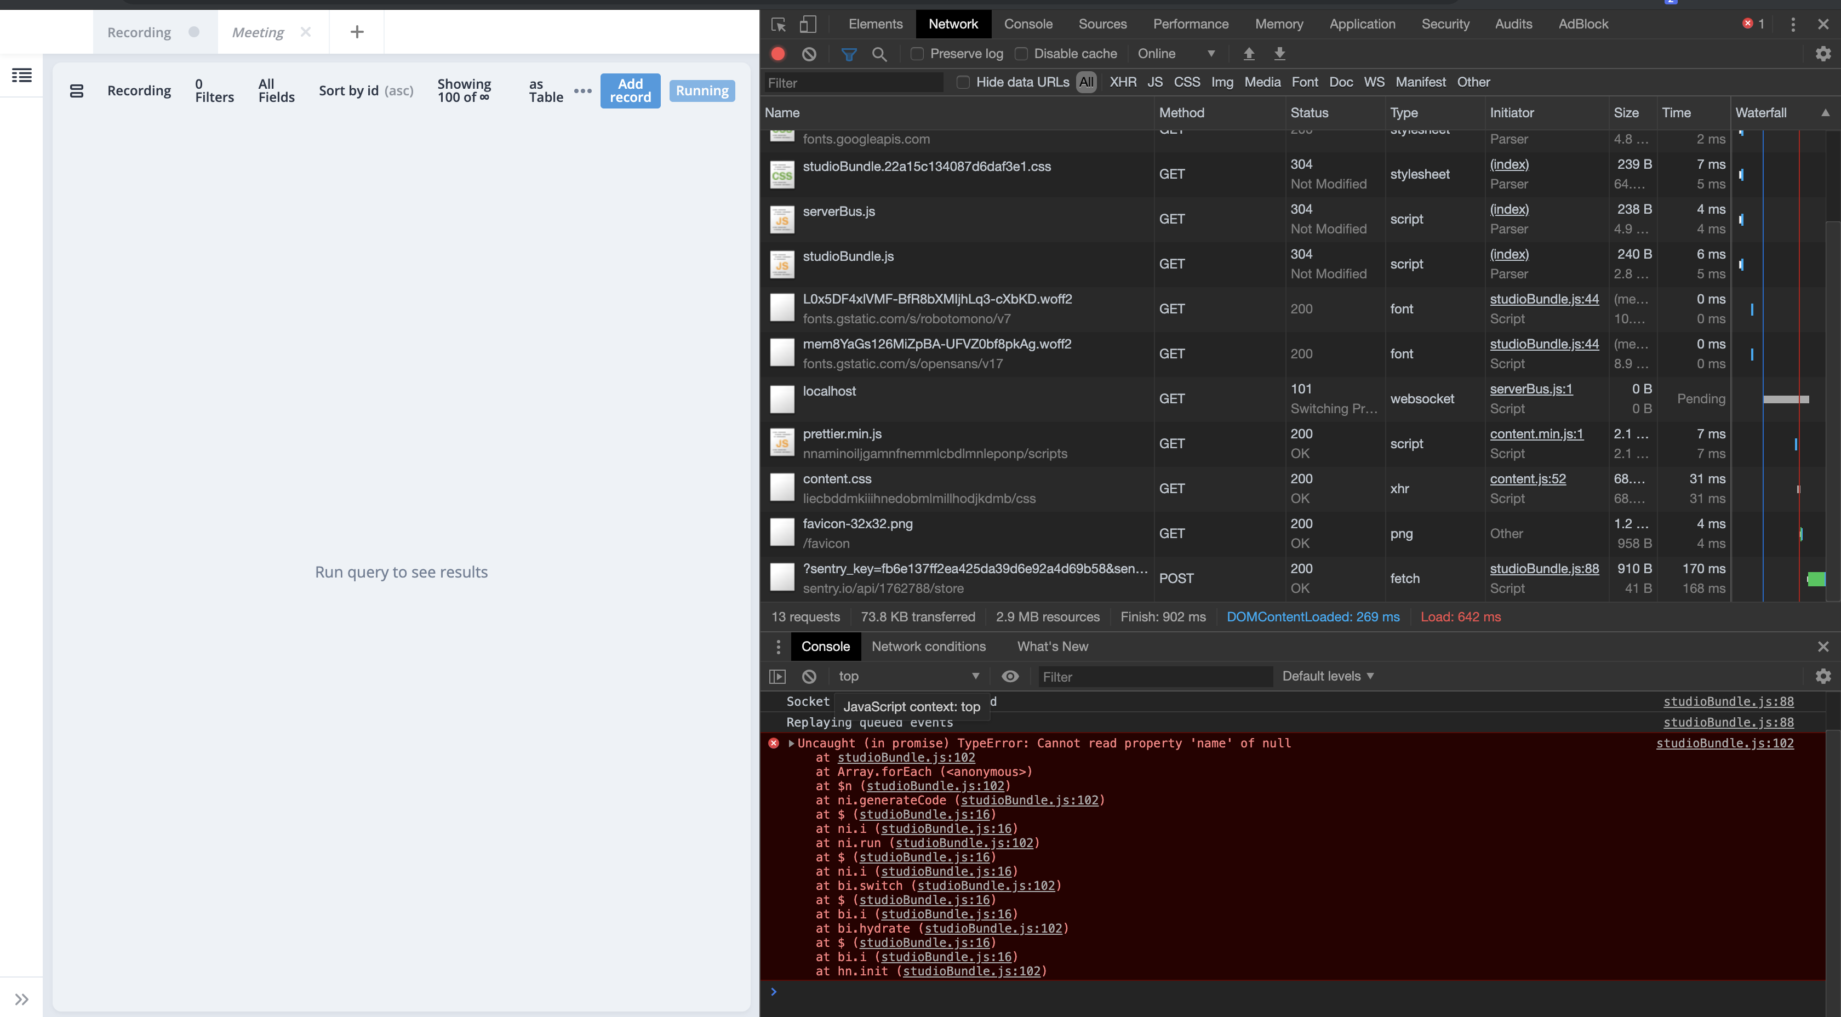Check Hide data URLs option
The width and height of the screenshot is (1841, 1017).
[963, 82]
